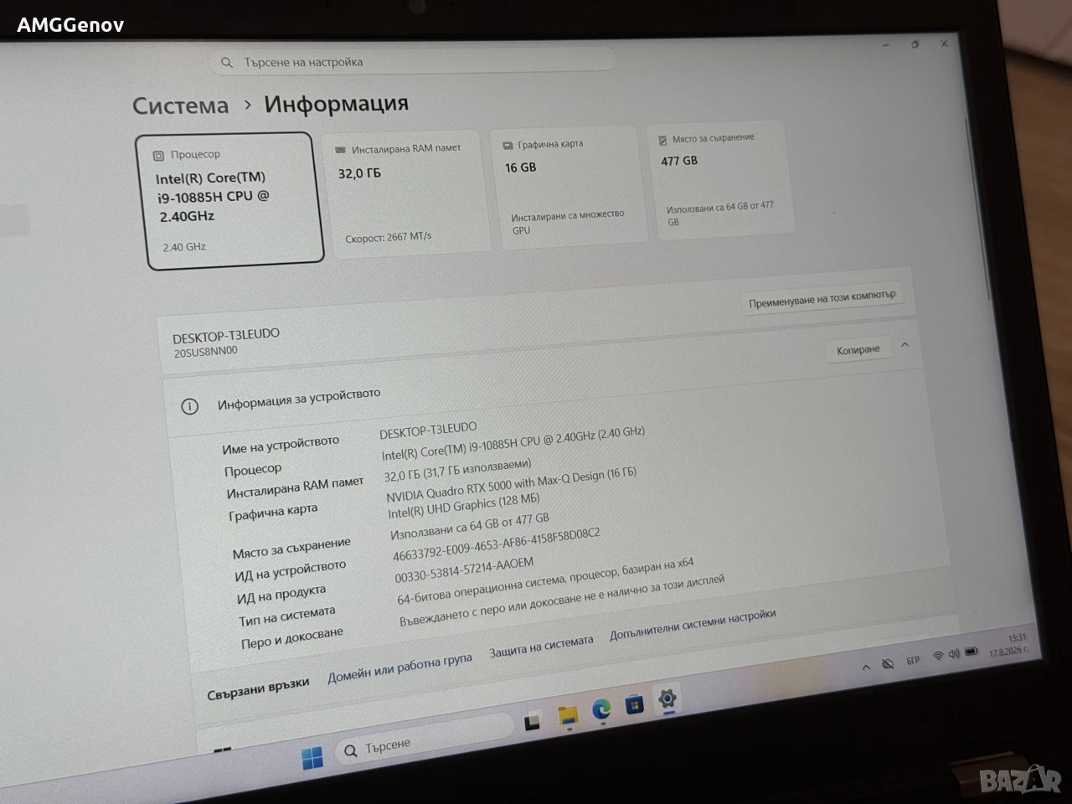Click the muted notifications tray icon
1072x804 pixels.
click(888, 664)
